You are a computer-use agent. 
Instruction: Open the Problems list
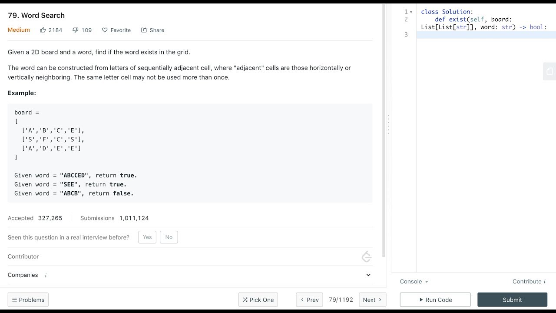point(28,300)
